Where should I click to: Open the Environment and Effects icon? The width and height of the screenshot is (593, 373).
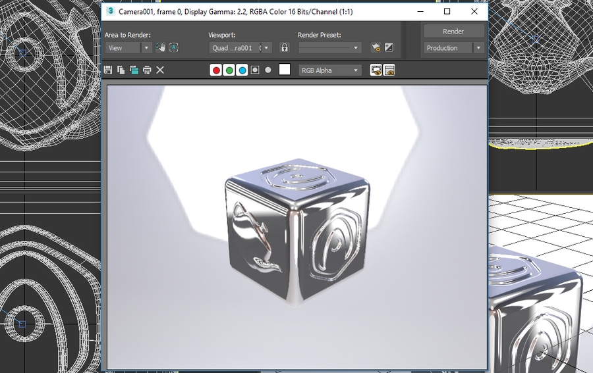click(x=389, y=47)
